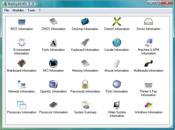
Task: Select the Mainboard Information circuit icon
Action: pyautogui.click(x=22, y=63)
